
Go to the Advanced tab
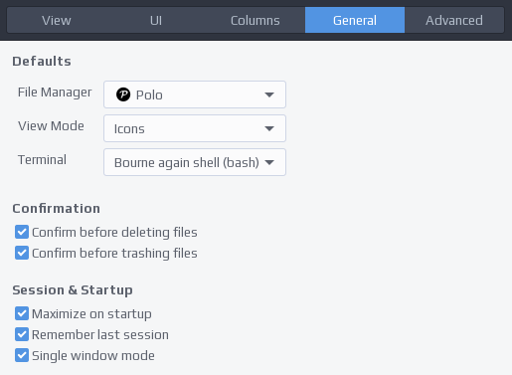454,20
